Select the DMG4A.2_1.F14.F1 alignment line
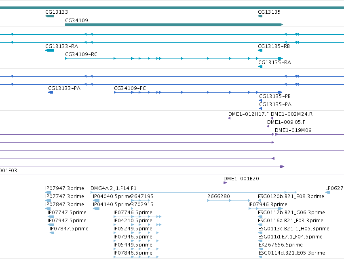Image resolution: width=344 pixels, height=259 pixels. [194, 192]
